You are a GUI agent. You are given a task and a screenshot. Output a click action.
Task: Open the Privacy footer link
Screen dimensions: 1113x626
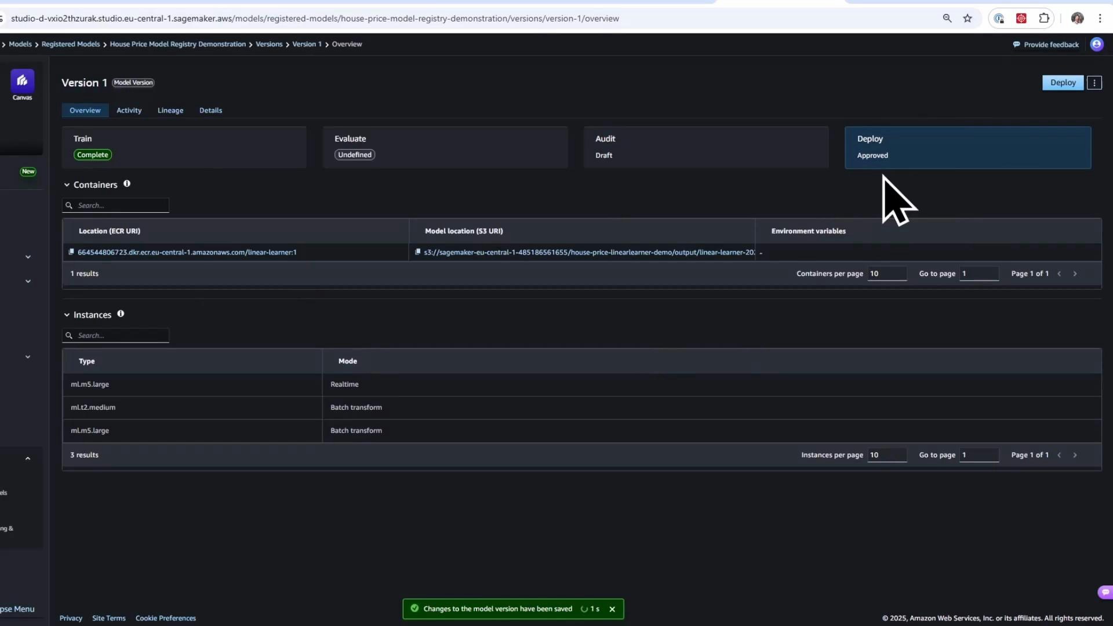(71, 618)
